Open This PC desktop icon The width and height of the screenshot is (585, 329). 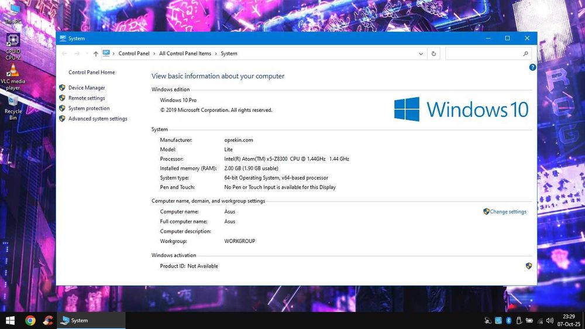pyautogui.click(x=13, y=13)
